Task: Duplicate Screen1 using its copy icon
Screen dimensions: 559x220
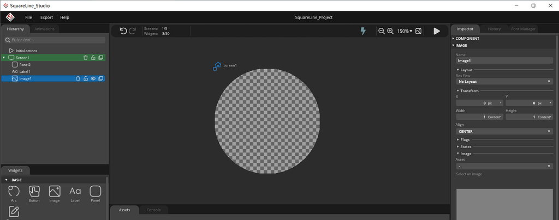Action: [x=101, y=58]
